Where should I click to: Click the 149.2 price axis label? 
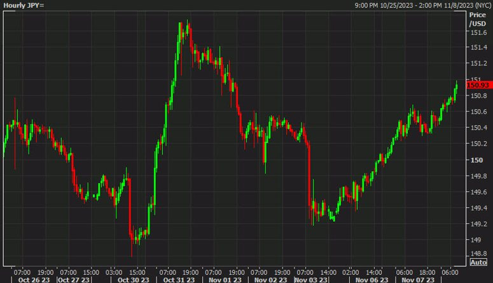(478, 224)
